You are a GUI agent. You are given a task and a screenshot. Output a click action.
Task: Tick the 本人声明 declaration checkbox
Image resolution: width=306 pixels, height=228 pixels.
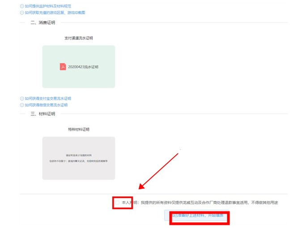click(117, 203)
